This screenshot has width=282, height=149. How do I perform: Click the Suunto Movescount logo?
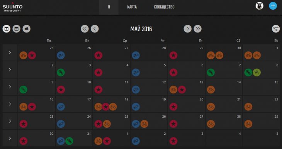pos(13,7)
